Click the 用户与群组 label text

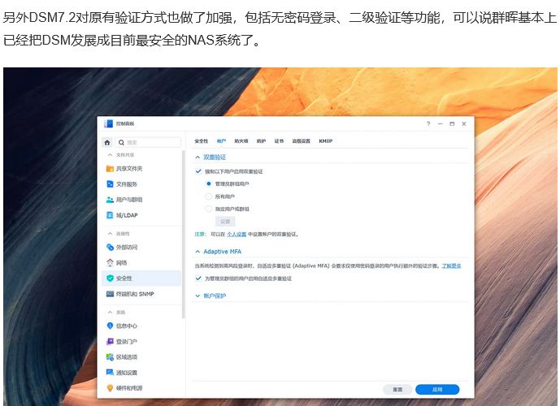(x=129, y=200)
